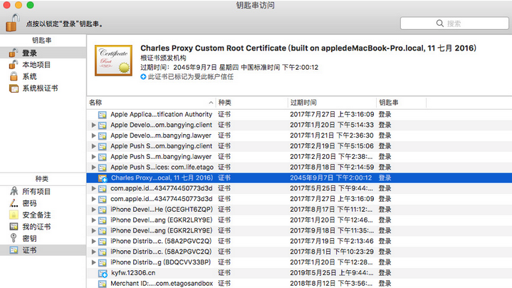Expand Apple Develo...om.bangying.client row

tap(93, 125)
